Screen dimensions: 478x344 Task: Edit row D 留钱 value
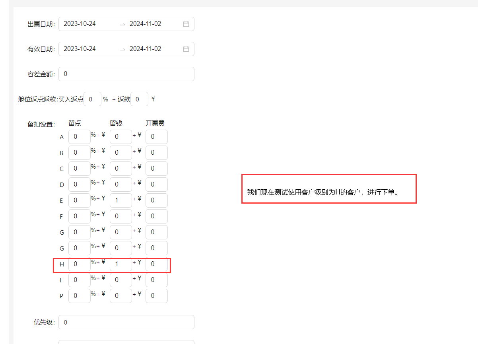[x=121, y=185]
